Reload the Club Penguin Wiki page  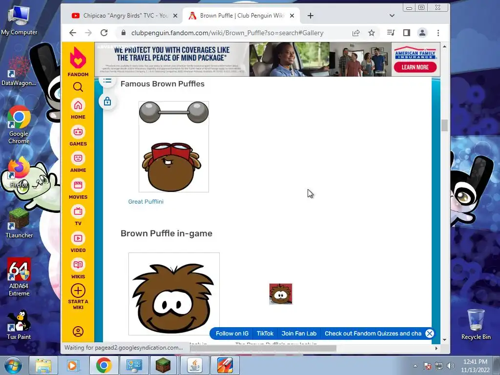[x=104, y=33]
